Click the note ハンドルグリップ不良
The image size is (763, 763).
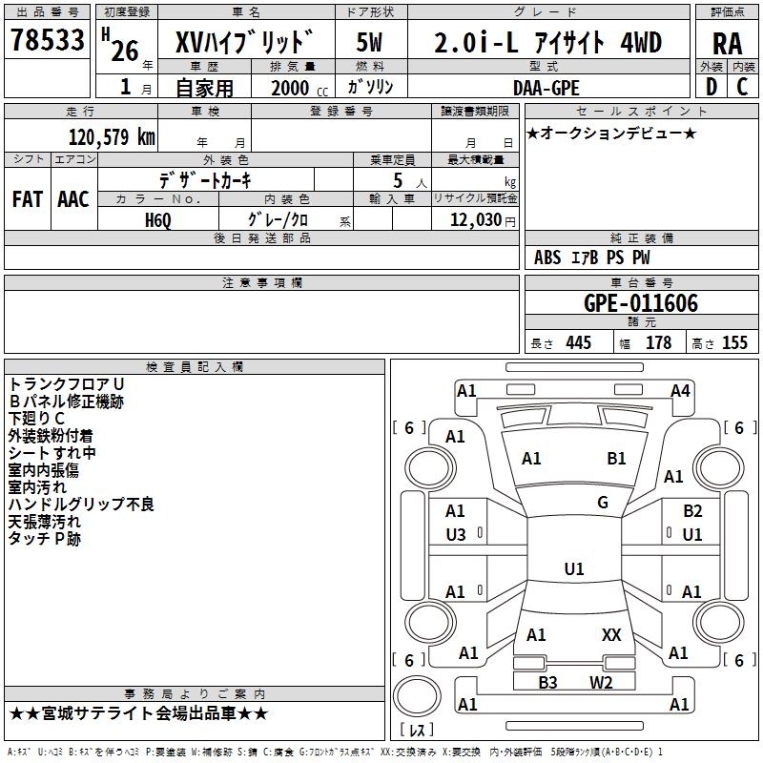pos(81,505)
